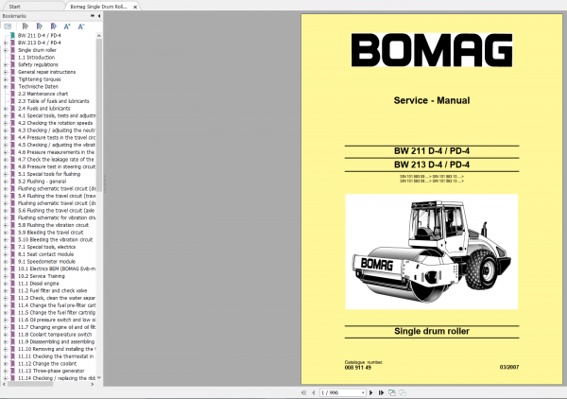Go to the next page
567x399 pixels.
click(x=370, y=392)
